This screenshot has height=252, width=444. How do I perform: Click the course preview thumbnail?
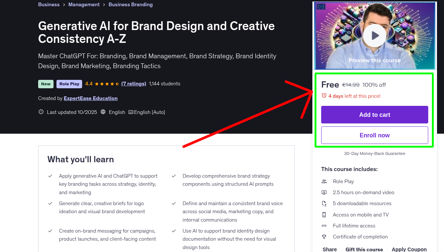(x=374, y=35)
